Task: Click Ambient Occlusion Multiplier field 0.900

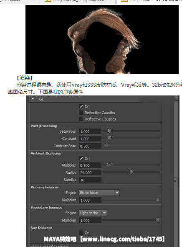Action: (90, 165)
